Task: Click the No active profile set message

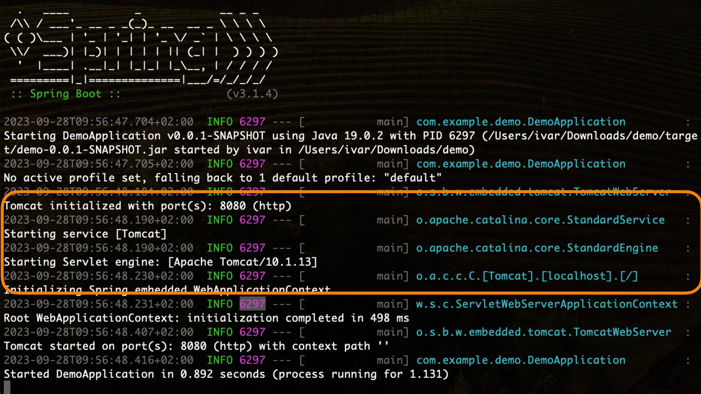Action: pyautogui.click(x=222, y=178)
